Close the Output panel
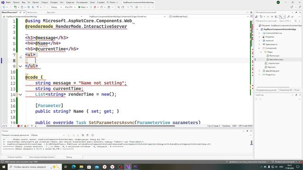 (x=251, y=131)
